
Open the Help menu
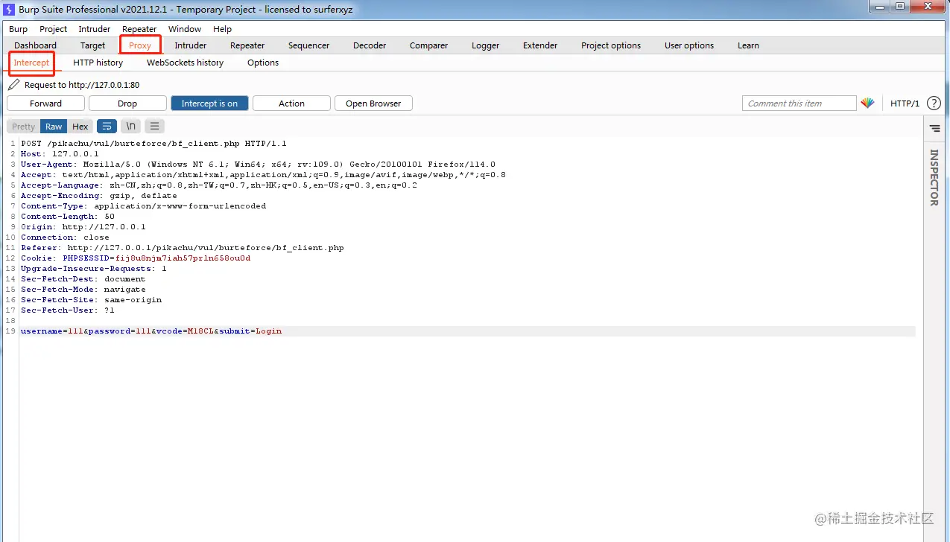[223, 29]
